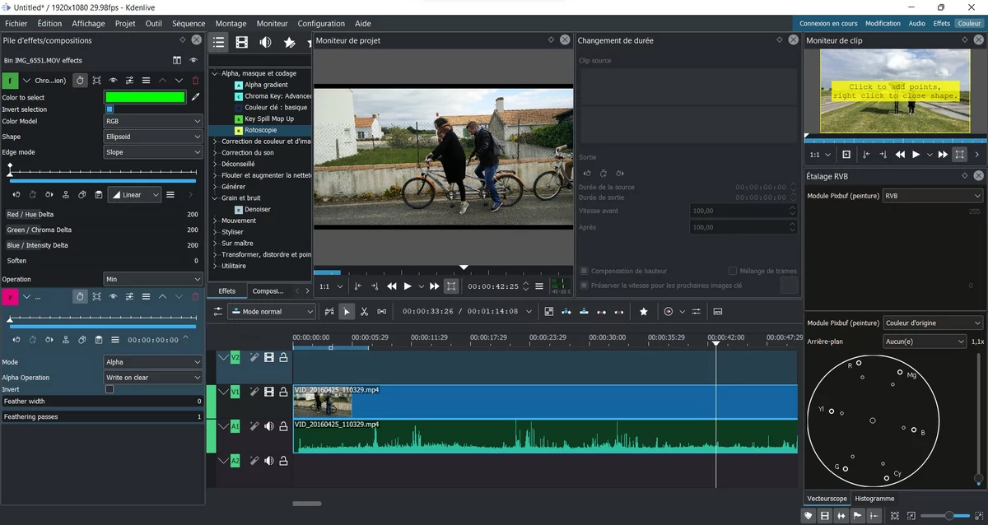Click the composition checkerboard icon in timeline toolbar
The image size is (988, 525).
click(549, 312)
